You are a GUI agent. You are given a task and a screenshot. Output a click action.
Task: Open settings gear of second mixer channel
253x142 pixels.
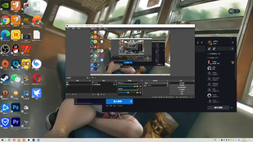[x=140, y=92]
